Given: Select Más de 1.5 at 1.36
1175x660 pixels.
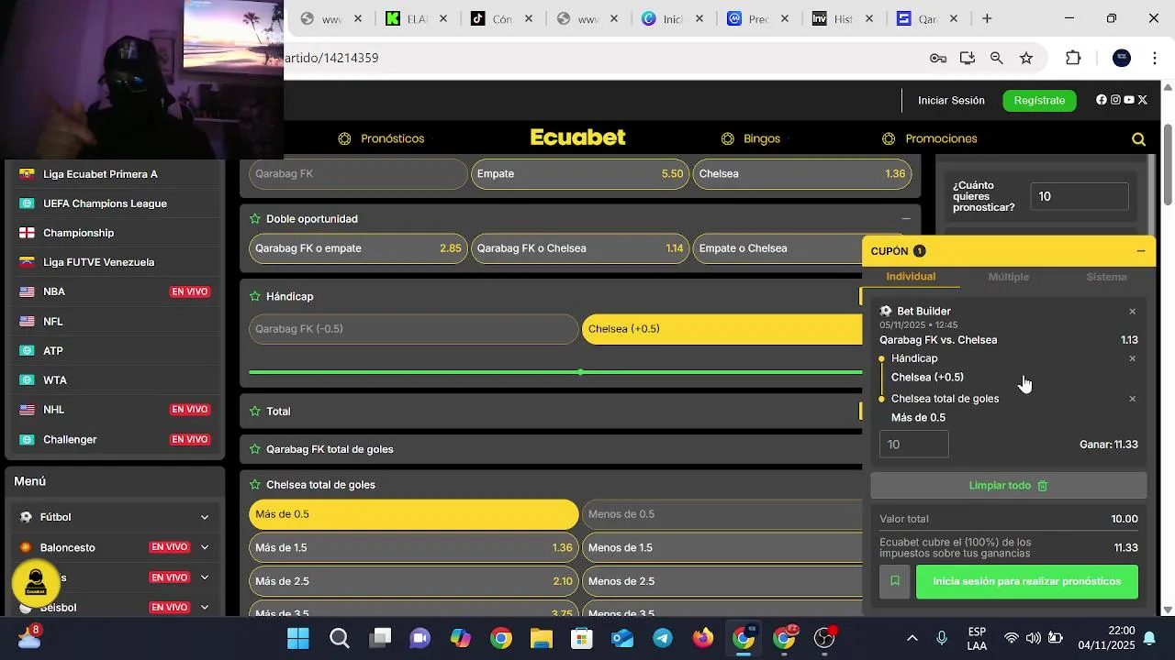Looking at the screenshot, I should coord(414,548).
